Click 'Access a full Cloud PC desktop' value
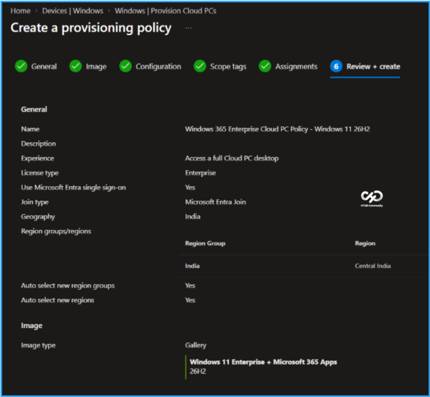430x397 pixels. 232,158
